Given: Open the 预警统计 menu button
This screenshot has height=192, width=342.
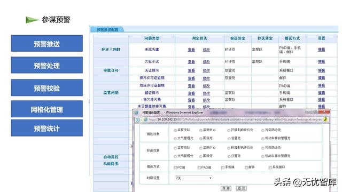Looking at the screenshot, I should point(47,128).
